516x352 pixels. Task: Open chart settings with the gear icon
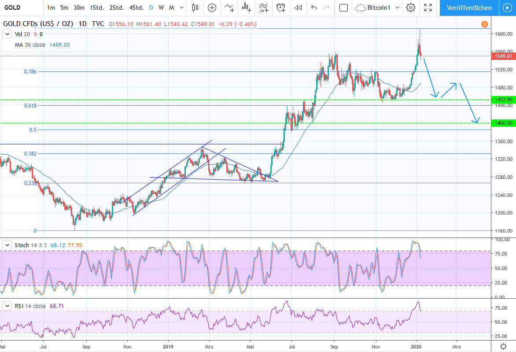point(411,7)
